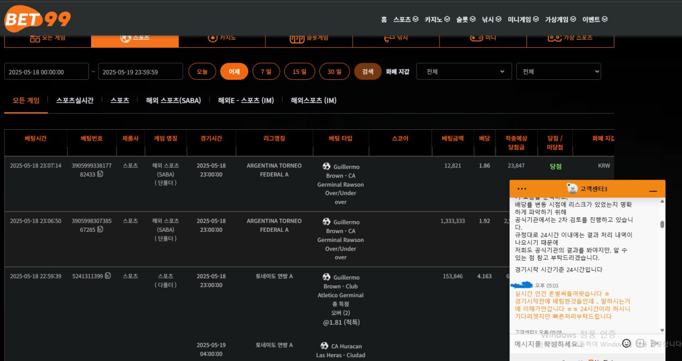Click the 검색 search button

pos(368,71)
